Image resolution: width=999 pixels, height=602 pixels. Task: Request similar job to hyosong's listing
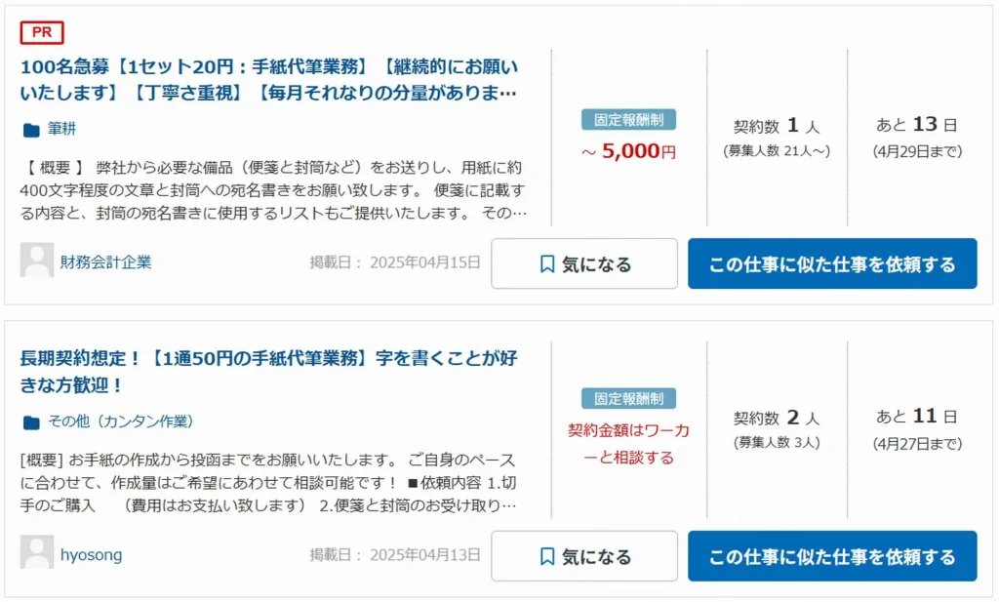click(832, 556)
